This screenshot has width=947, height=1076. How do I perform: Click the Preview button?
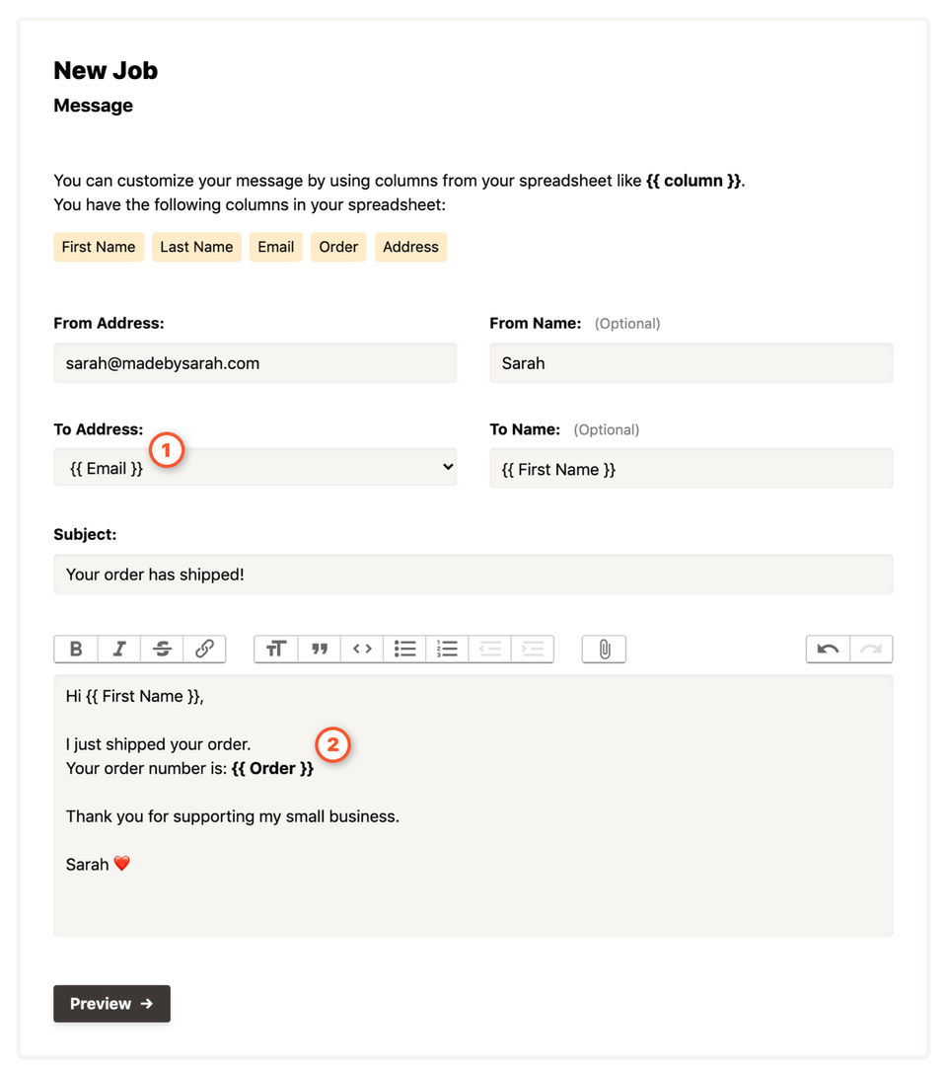[111, 1003]
